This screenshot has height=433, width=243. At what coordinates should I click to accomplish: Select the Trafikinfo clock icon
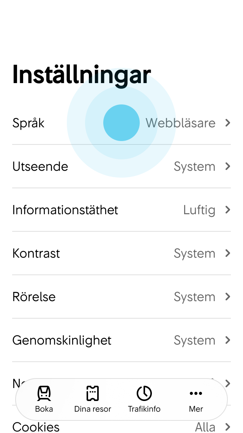pos(144,393)
